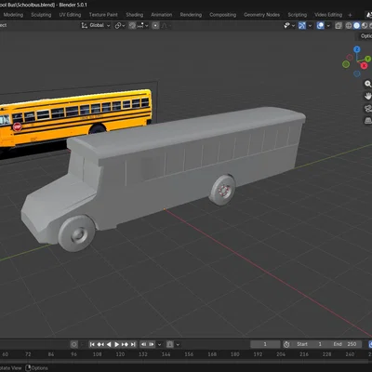Click the transform orientation axes icon
Screen dimensions: 372x372
coord(85,25)
